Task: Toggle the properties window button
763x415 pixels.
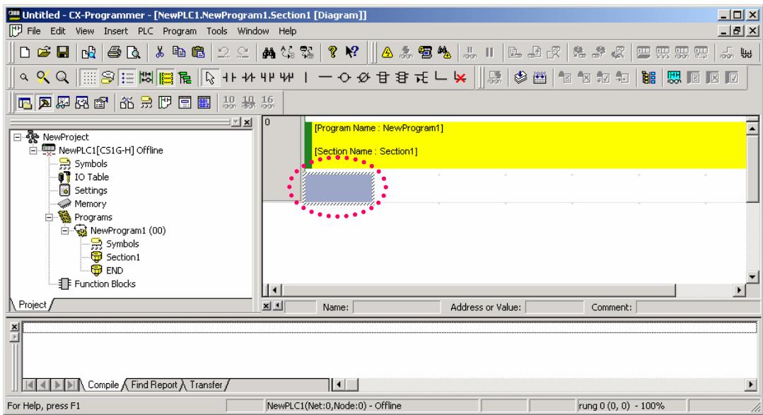Action: click(x=101, y=103)
